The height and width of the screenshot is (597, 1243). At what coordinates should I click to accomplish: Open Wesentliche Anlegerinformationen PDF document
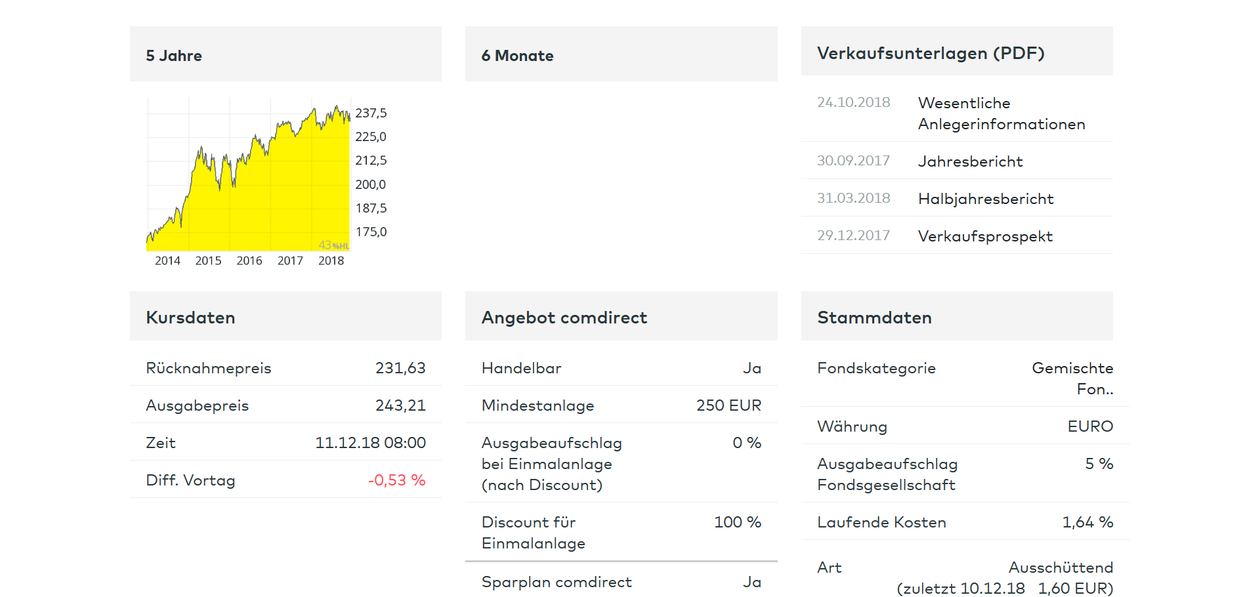[1001, 113]
